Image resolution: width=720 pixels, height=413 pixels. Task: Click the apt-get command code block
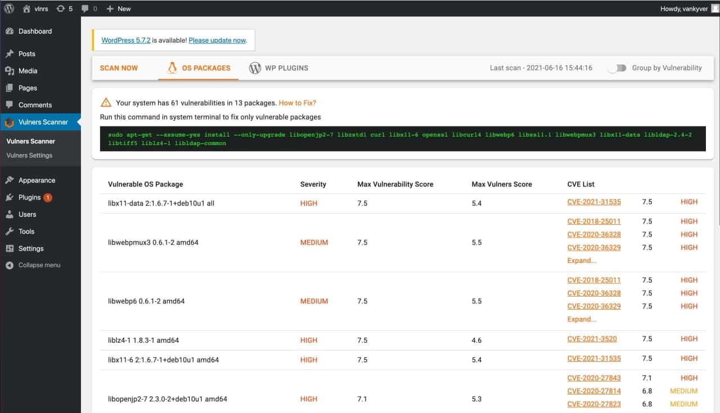click(403, 139)
